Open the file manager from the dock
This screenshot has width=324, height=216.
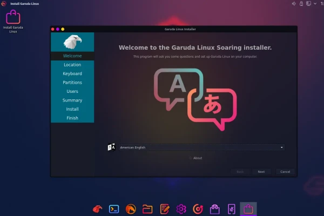pyautogui.click(x=147, y=209)
